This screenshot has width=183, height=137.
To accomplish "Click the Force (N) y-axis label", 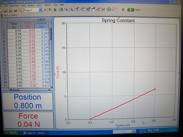I will (58, 72).
